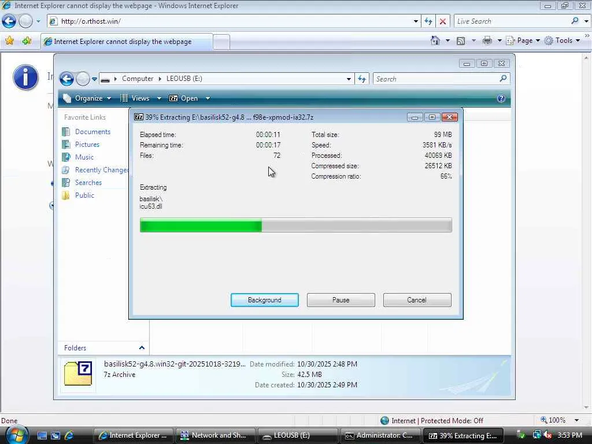Switch to Network and Sharing taskbar button
The image size is (592, 444).
tap(216, 435)
